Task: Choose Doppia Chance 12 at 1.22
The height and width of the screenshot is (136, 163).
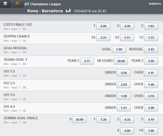Action: point(151,38)
